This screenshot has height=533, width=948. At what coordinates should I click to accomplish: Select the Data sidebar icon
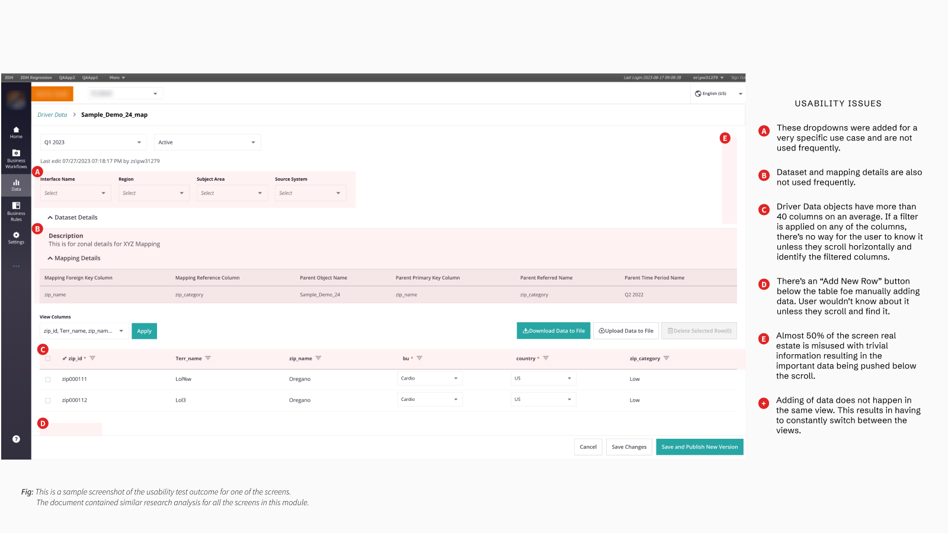point(16,185)
